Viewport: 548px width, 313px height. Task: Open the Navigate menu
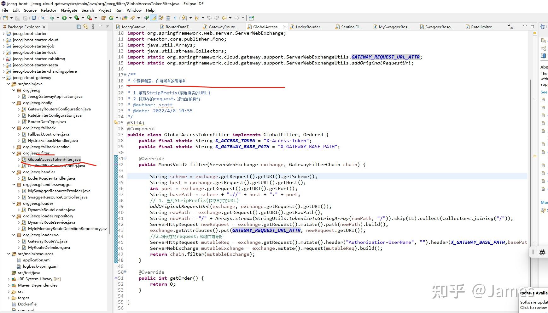(69, 10)
